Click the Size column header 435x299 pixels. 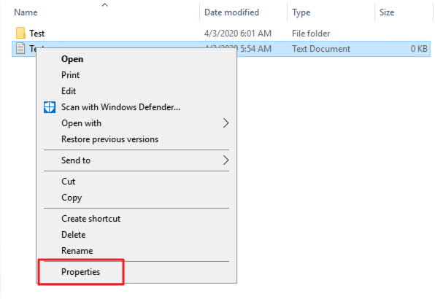(x=387, y=12)
